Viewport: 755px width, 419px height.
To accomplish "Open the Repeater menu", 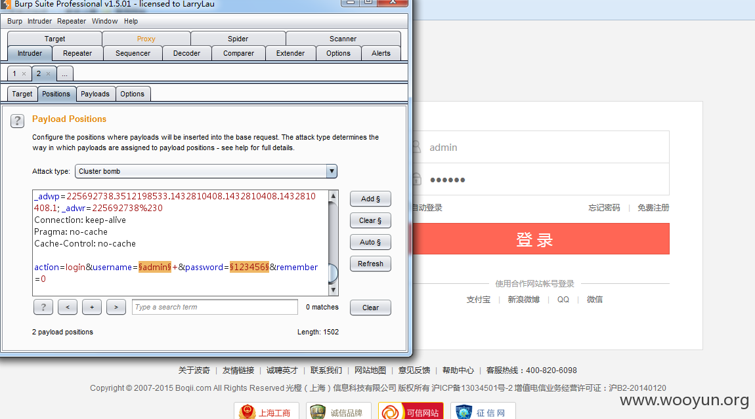I will pyautogui.click(x=72, y=21).
